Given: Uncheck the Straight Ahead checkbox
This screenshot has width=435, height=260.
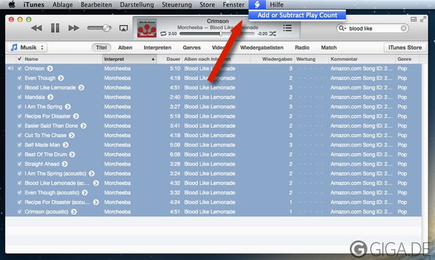Looking at the screenshot, I should [19, 164].
